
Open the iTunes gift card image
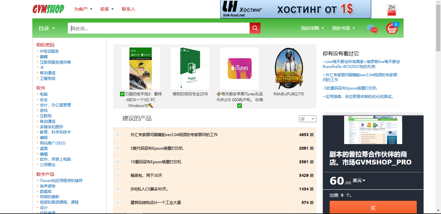[240, 69]
